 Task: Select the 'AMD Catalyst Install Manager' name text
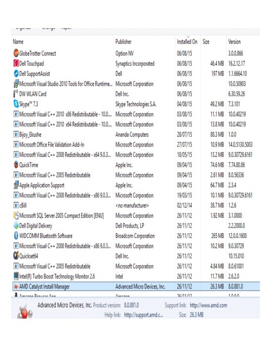[x=44, y=287]
